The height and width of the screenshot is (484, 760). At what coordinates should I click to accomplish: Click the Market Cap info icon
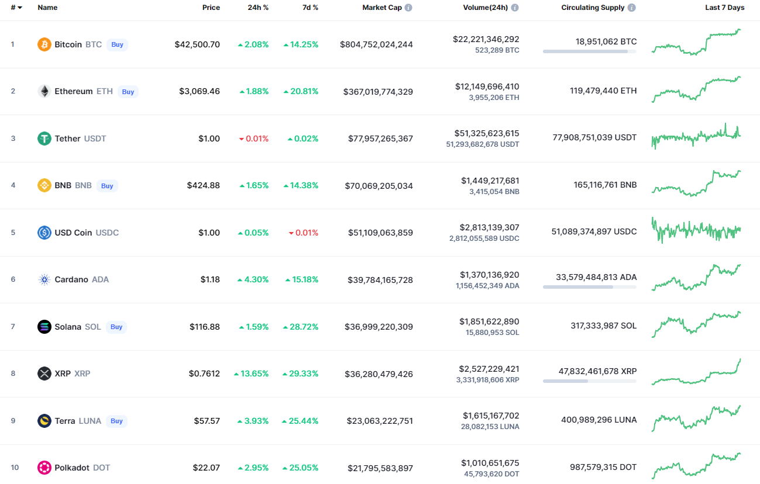408,8
